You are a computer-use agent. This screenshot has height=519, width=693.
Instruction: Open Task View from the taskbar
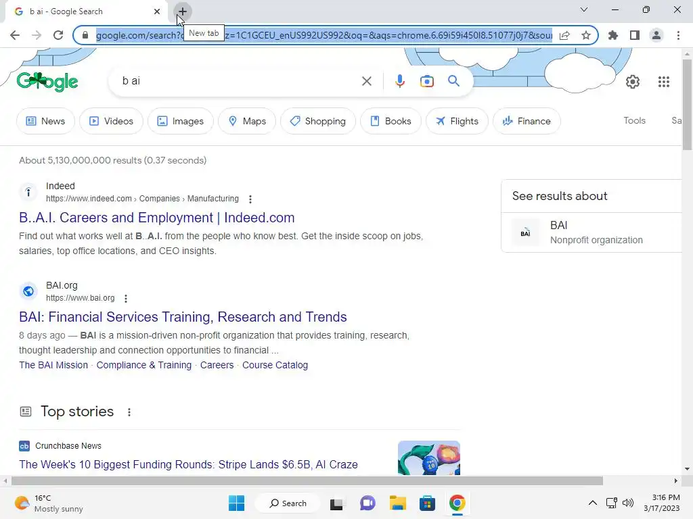pos(337,503)
